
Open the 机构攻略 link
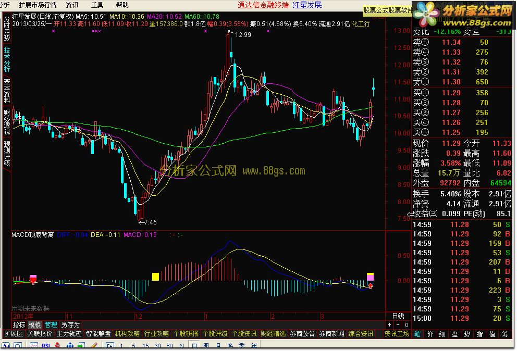[x=127, y=334]
